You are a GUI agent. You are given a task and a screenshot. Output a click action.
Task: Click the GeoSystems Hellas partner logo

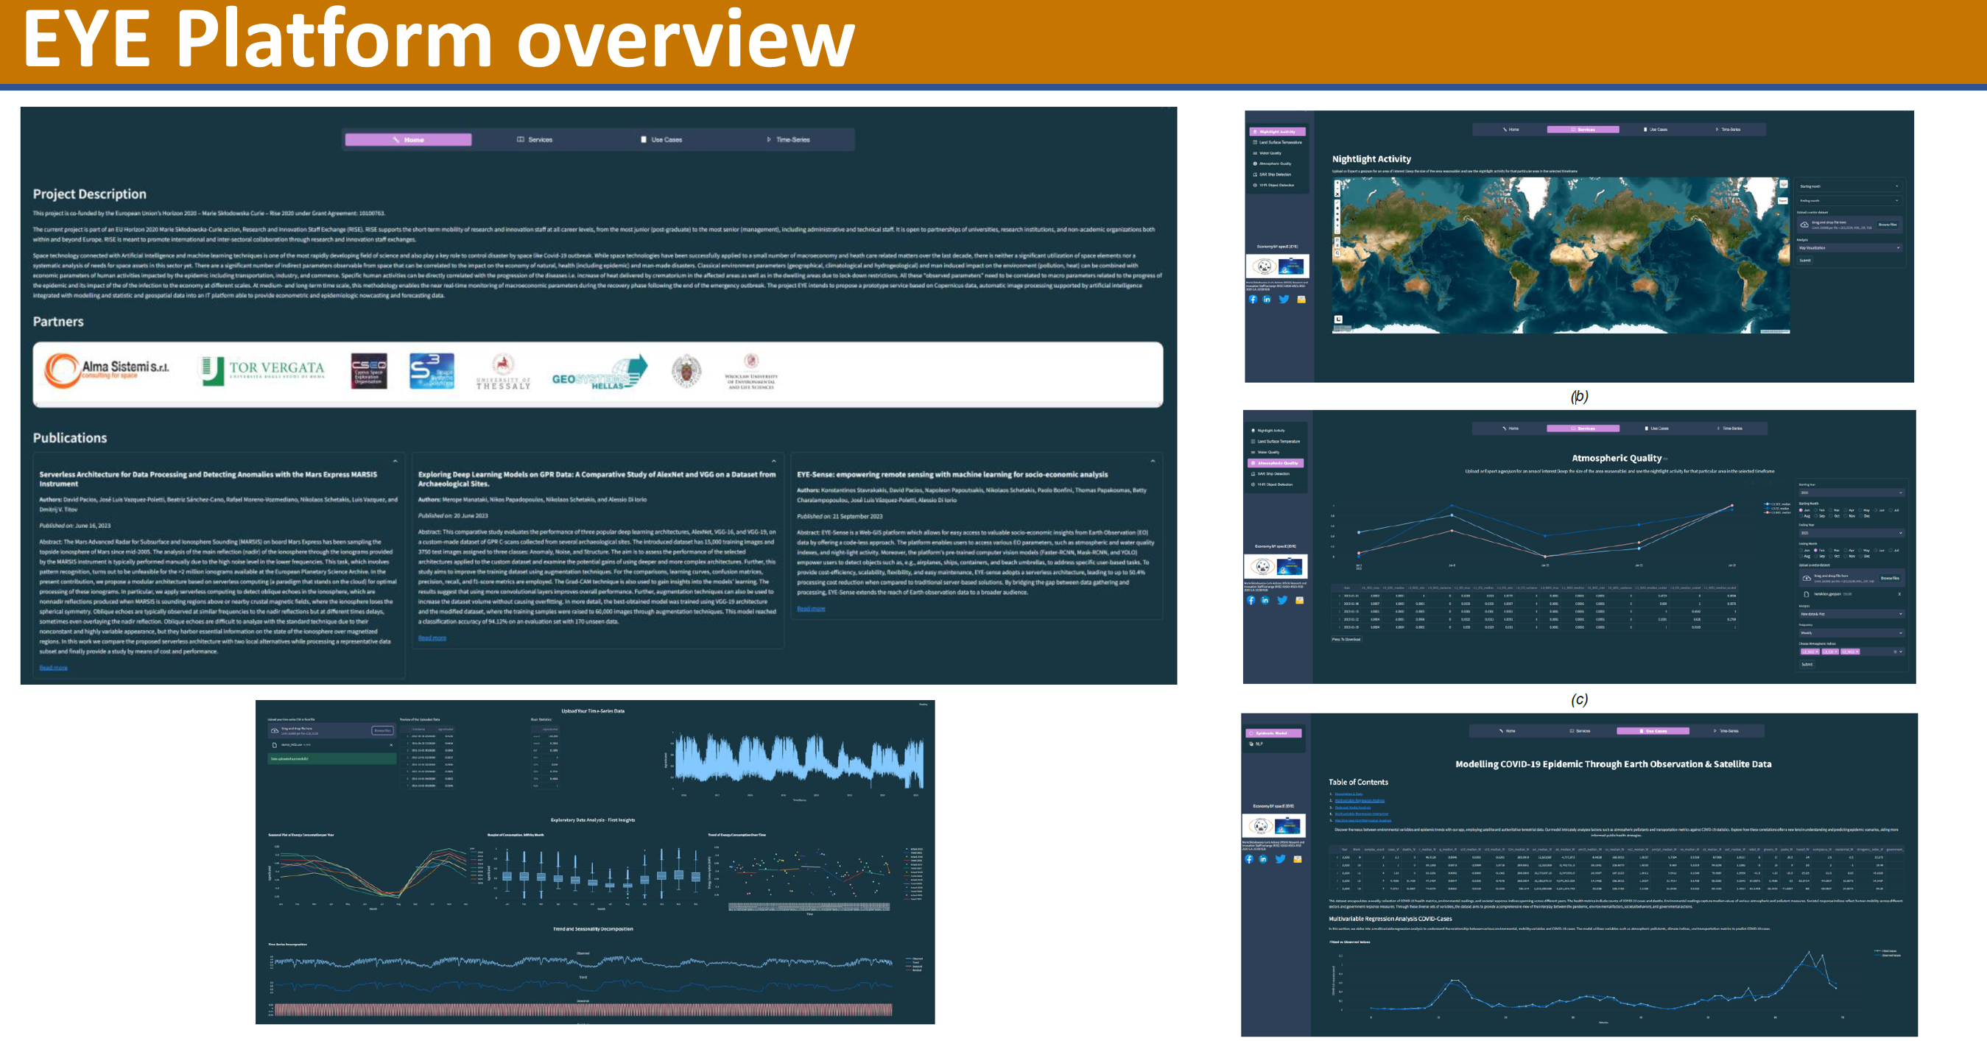(599, 373)
